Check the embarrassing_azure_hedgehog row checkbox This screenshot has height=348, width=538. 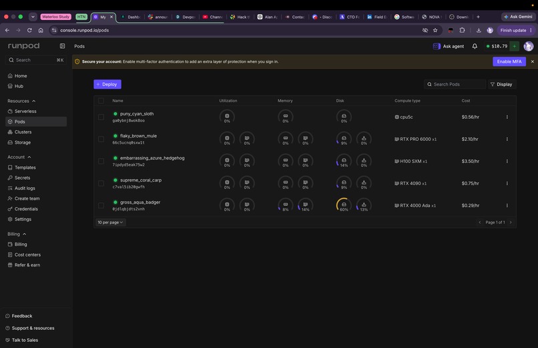[101, 161]
